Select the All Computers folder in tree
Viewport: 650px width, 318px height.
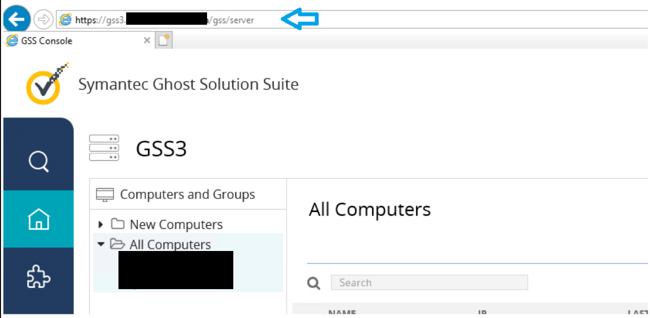(x=170, y=244)
